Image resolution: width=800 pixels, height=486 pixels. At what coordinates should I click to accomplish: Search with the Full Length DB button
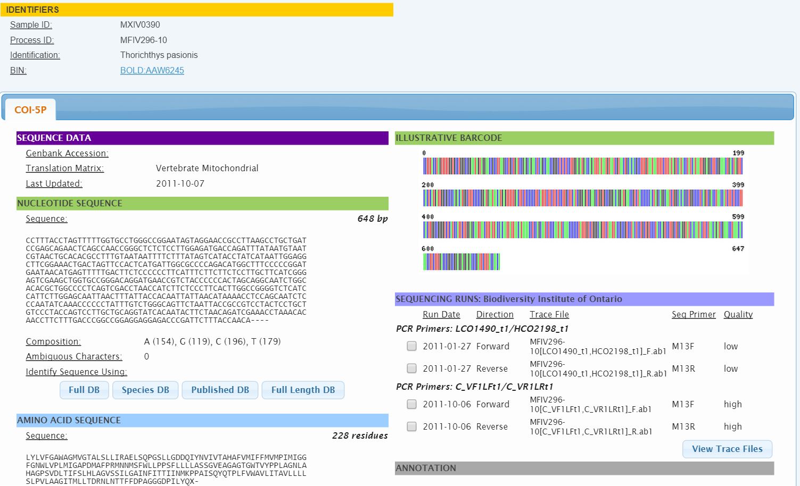pyautogui.click(x=303, y=390)
